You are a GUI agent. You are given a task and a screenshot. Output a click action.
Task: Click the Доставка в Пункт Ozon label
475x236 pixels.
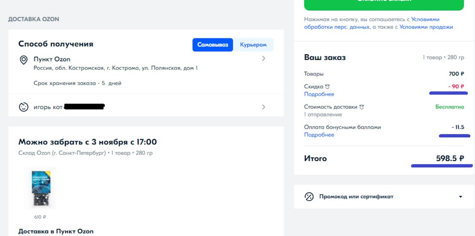point(56,232)
